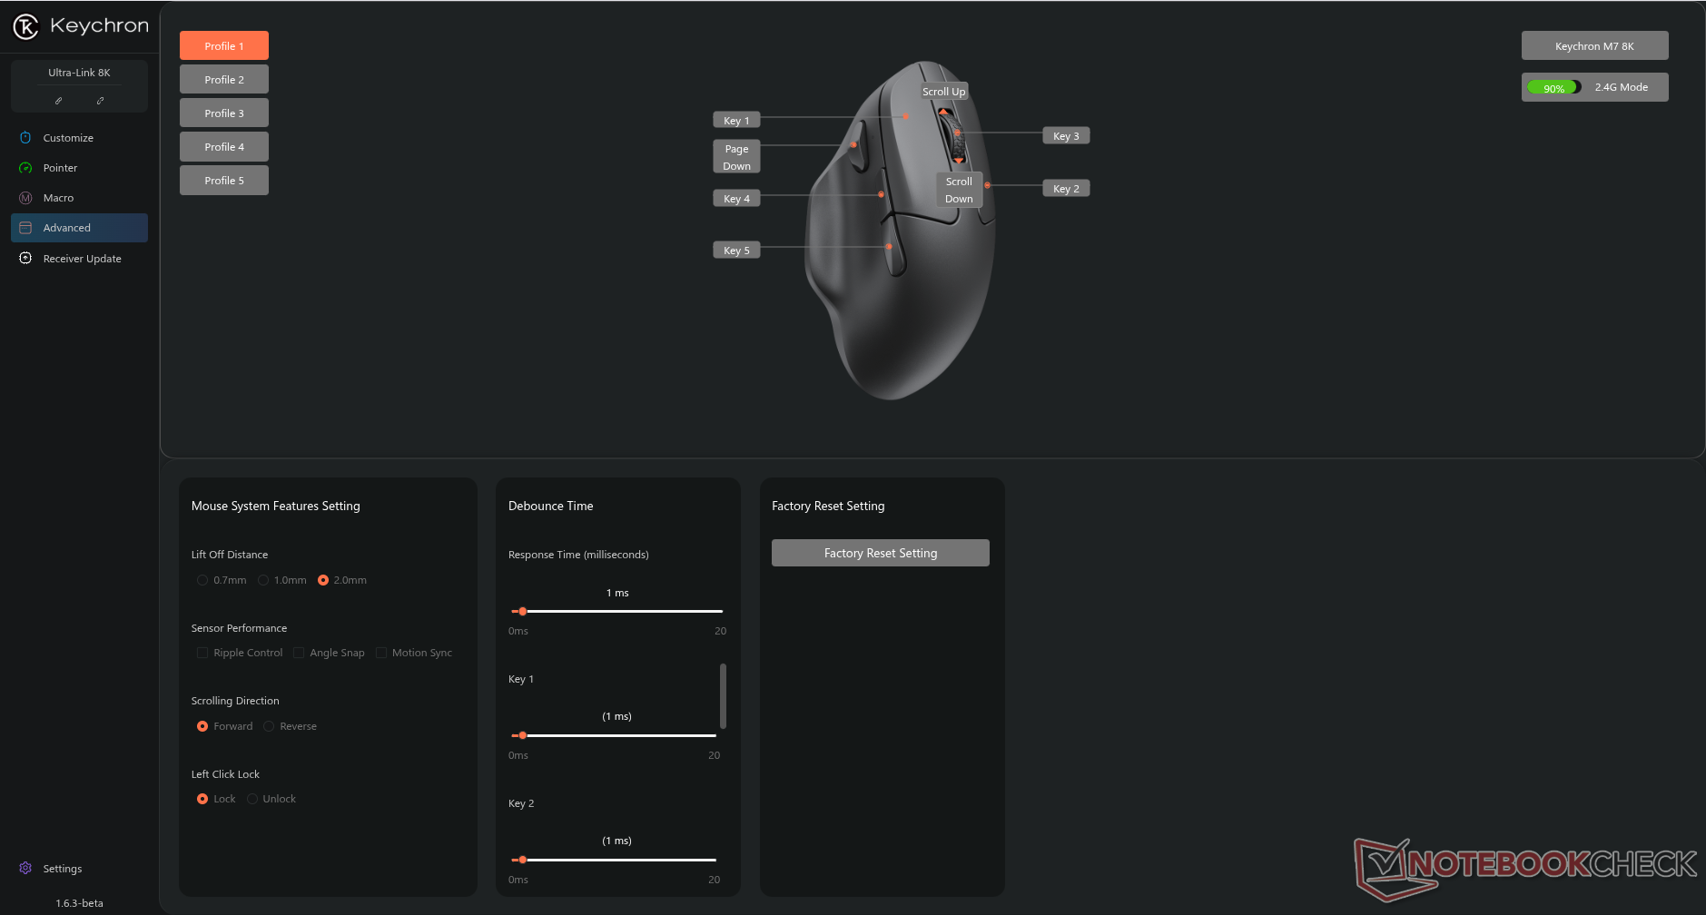Open Customize via its mouse icon
The image size is (1706, 915).
pos(25,138)
